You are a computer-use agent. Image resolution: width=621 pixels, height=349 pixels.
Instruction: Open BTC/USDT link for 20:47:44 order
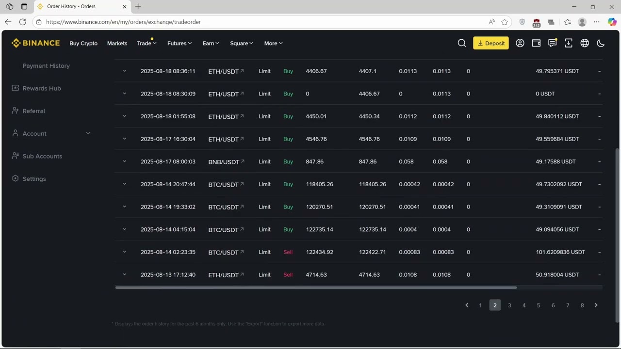242,184
